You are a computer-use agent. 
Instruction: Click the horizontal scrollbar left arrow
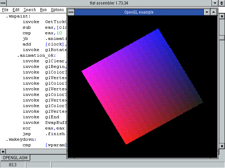(3, 152)
